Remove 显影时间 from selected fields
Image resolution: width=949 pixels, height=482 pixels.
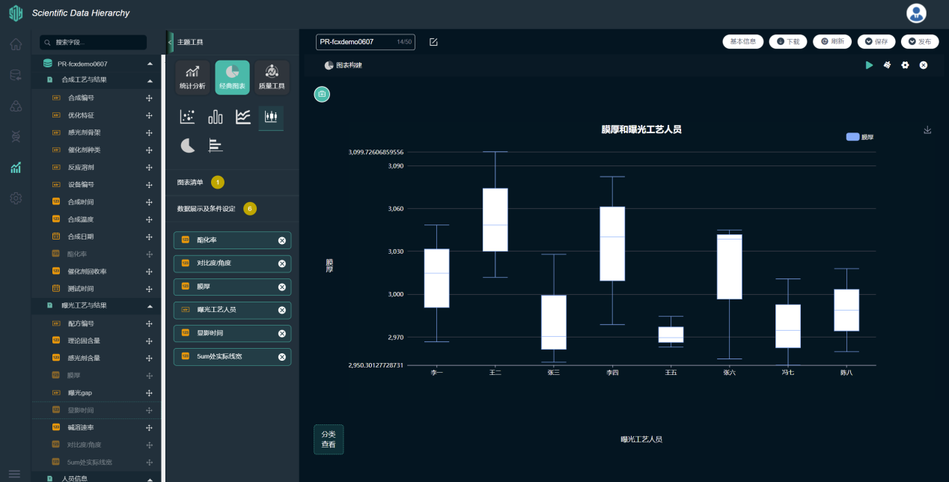tap(282, 334)
